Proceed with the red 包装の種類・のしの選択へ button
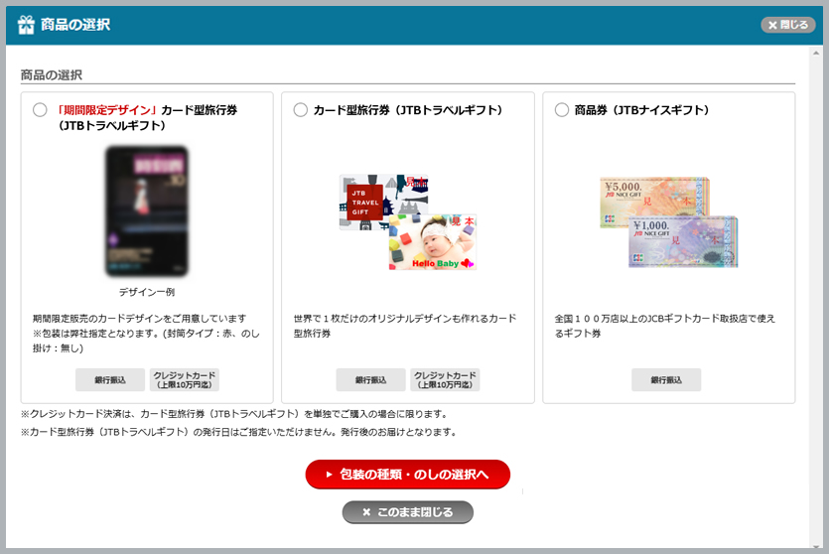Screen dimensions: 829x554 (407, 475)
